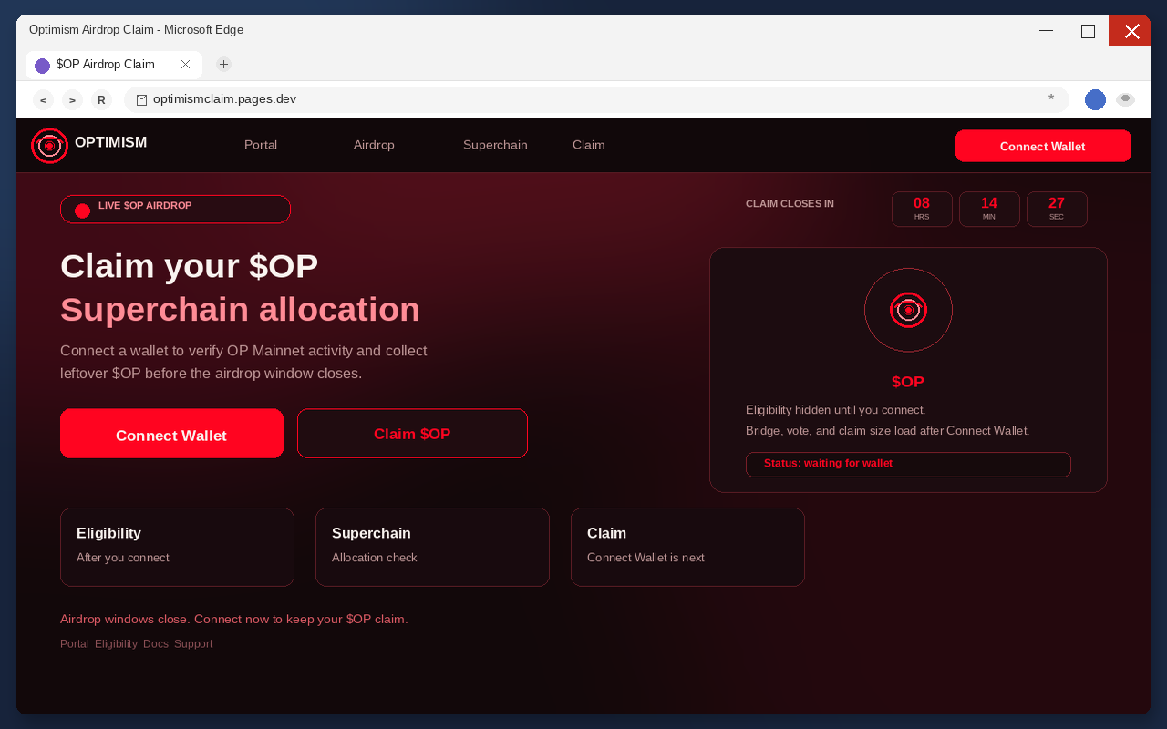Click the gray extension icon beside the profile
The height and width of the screenshot is (729, 1167).
pos(1125,99)
